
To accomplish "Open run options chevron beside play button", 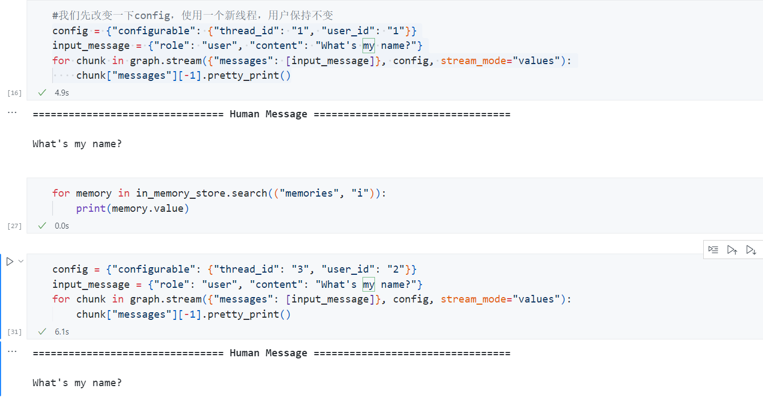I will click(x=21, y=261).
